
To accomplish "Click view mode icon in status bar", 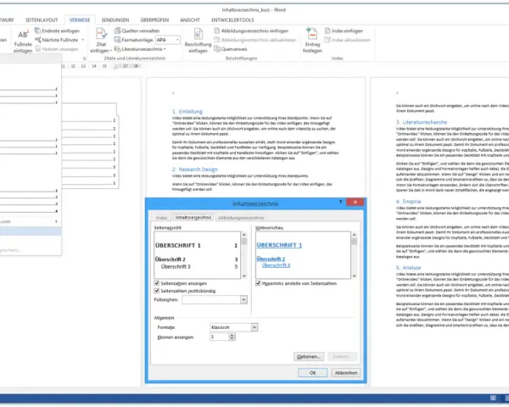I will click(x=493, y=398).
